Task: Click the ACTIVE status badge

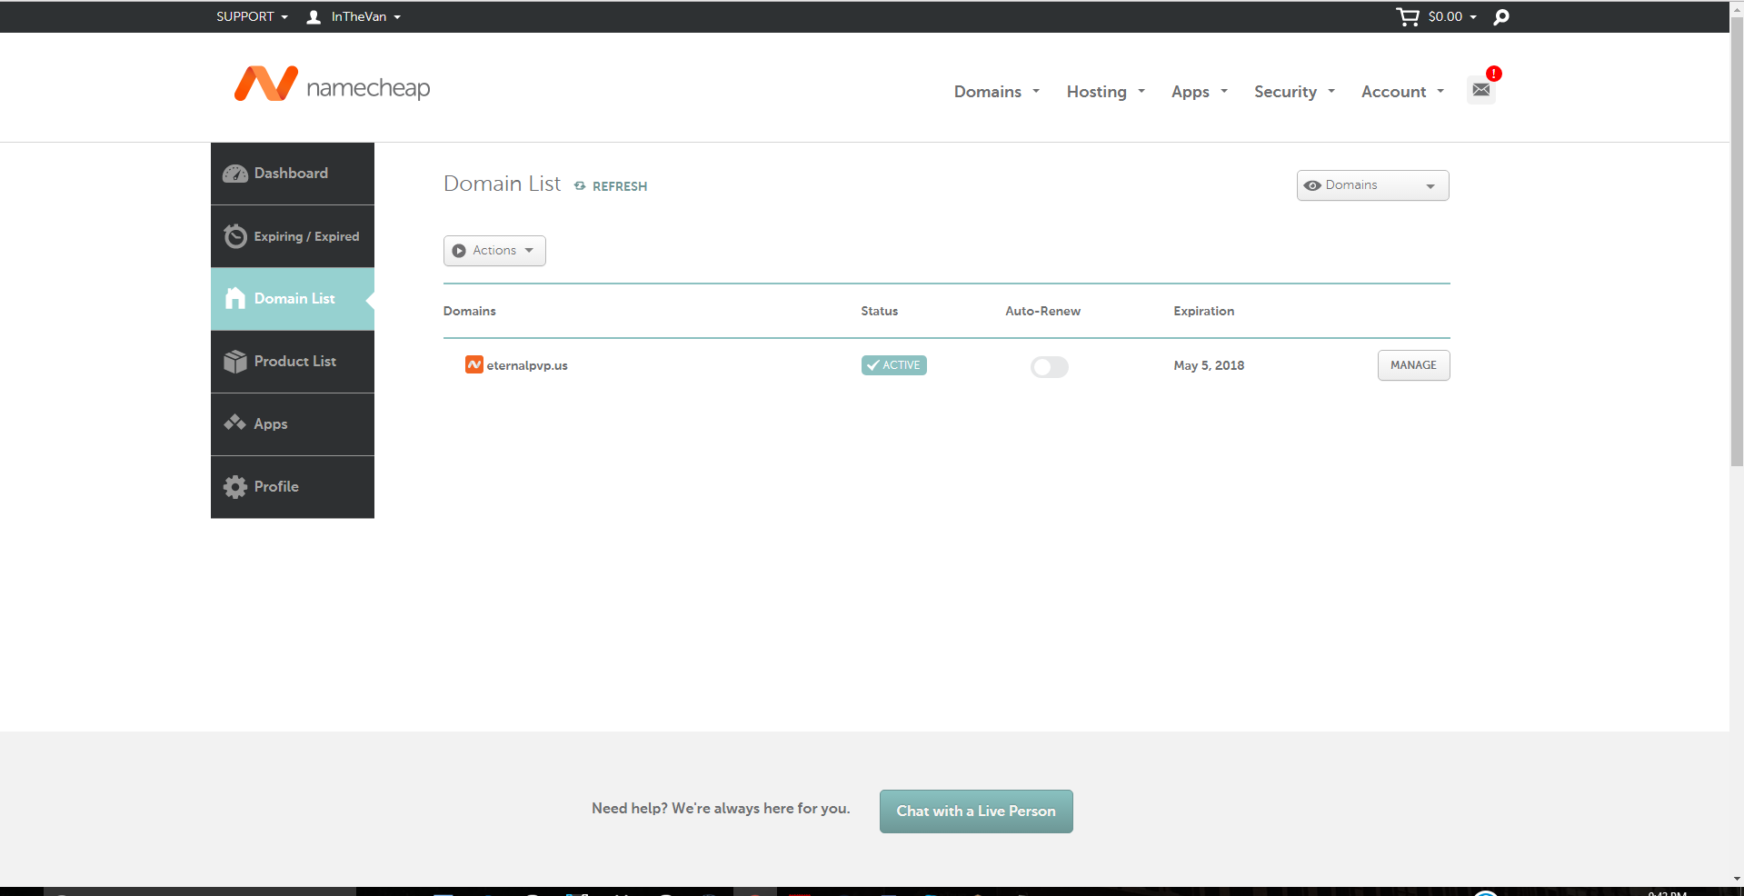Action: (x=894, y=365)
